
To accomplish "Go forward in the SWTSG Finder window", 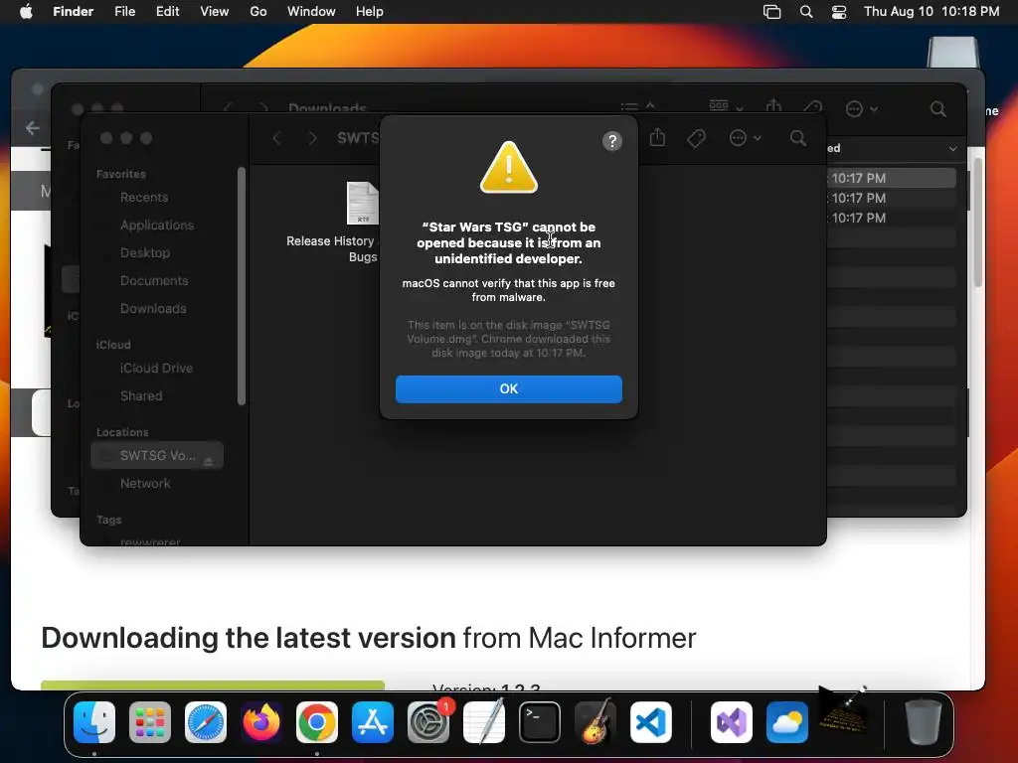I will (312, 138).
